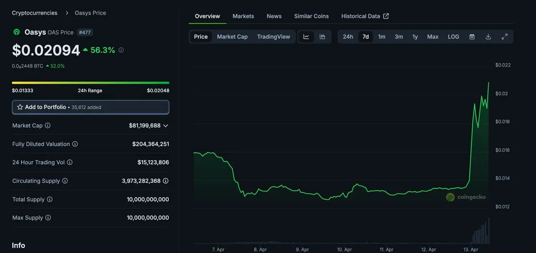Toggle the LOG scale for the chart
The width and height of the screenshot is (536, 253).
[x=453, y=36]
